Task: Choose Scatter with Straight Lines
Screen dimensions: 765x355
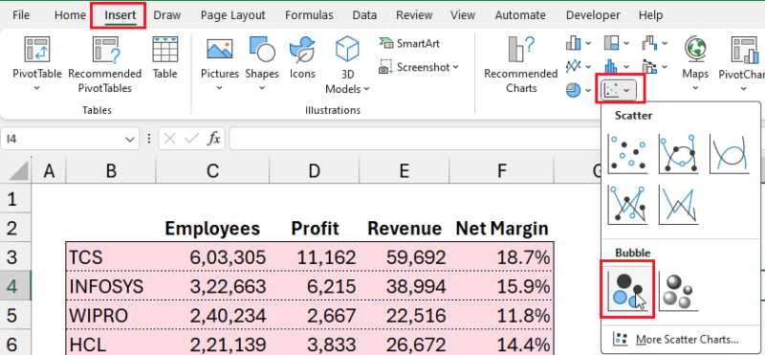Action: 679,205
